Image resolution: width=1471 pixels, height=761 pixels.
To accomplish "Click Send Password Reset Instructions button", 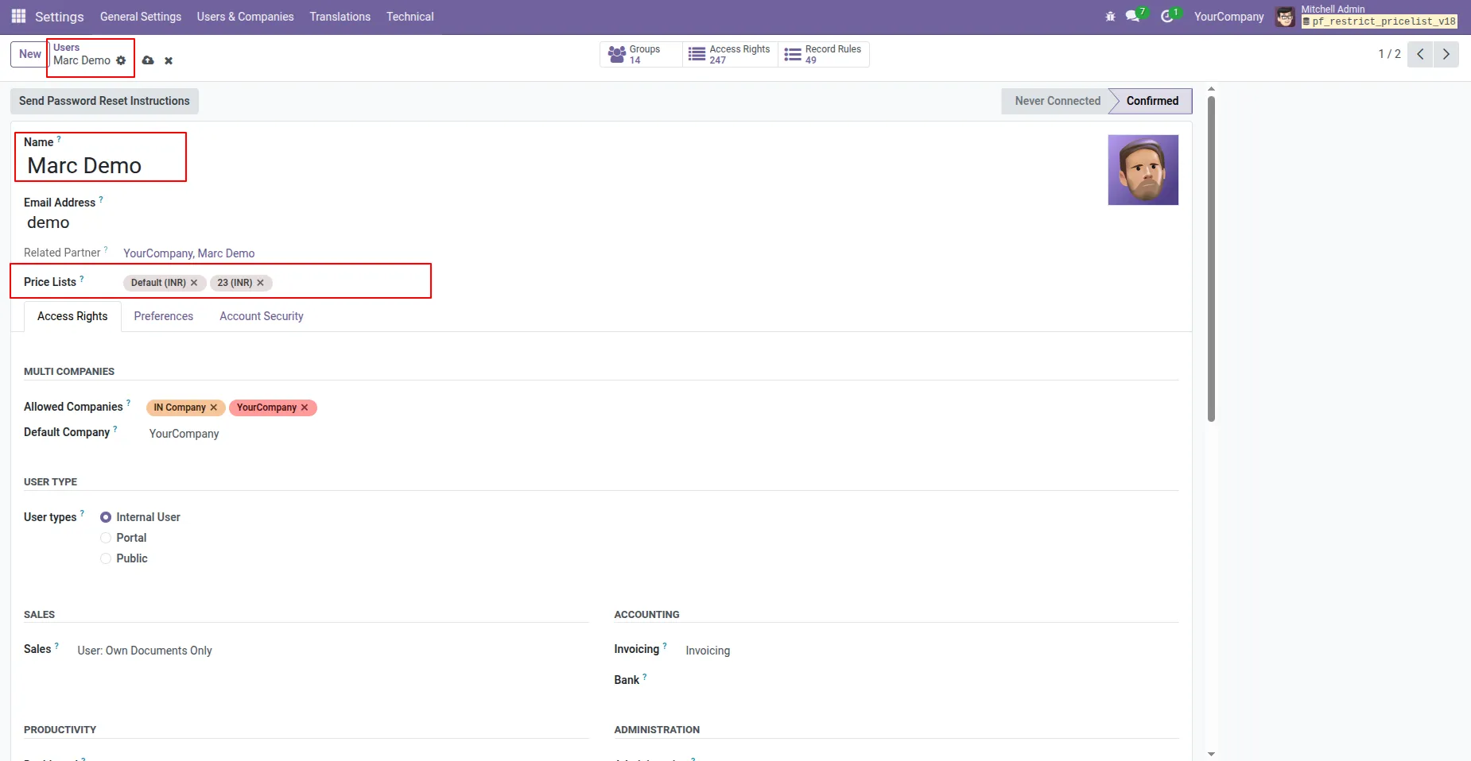I will point(104,101).
